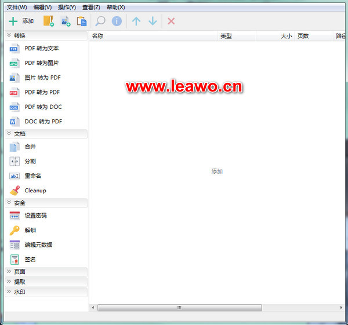
Task: Click the blue info icon
Action: pos(117,21)
